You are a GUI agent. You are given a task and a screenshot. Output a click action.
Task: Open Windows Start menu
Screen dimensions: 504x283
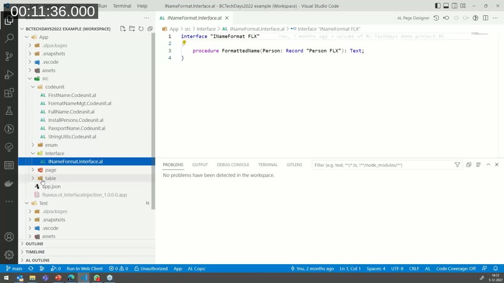tap(6, 278)
